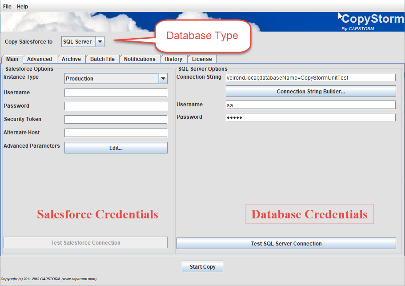This screenshot has height=286, width=405.
Task: Click the Start Copy button
Action: tap(203, 266)
